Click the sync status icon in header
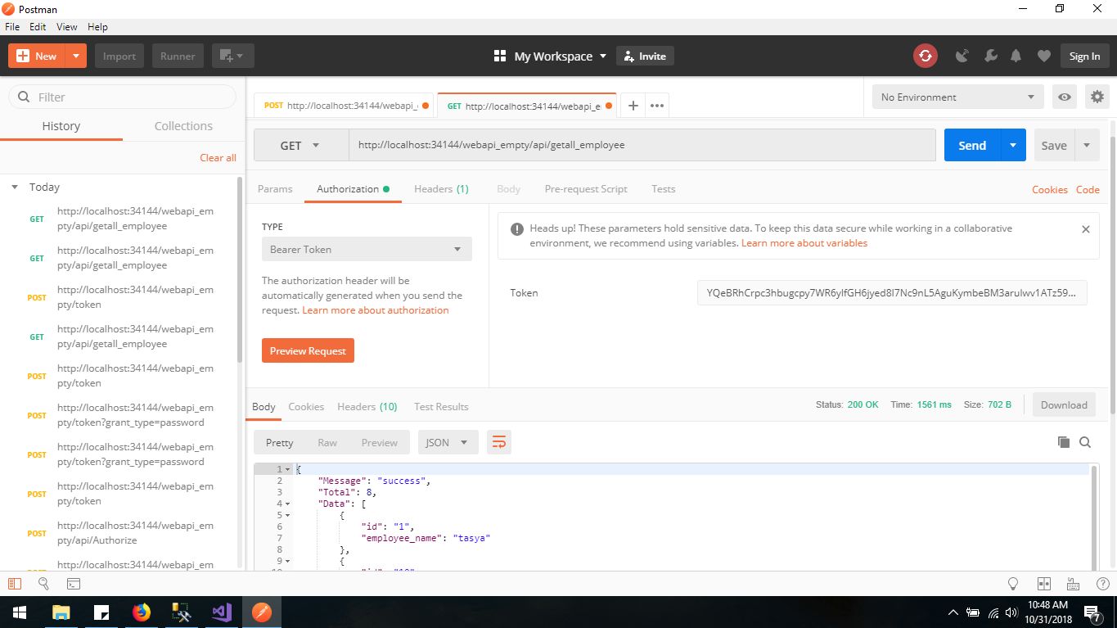 [925, 56]
